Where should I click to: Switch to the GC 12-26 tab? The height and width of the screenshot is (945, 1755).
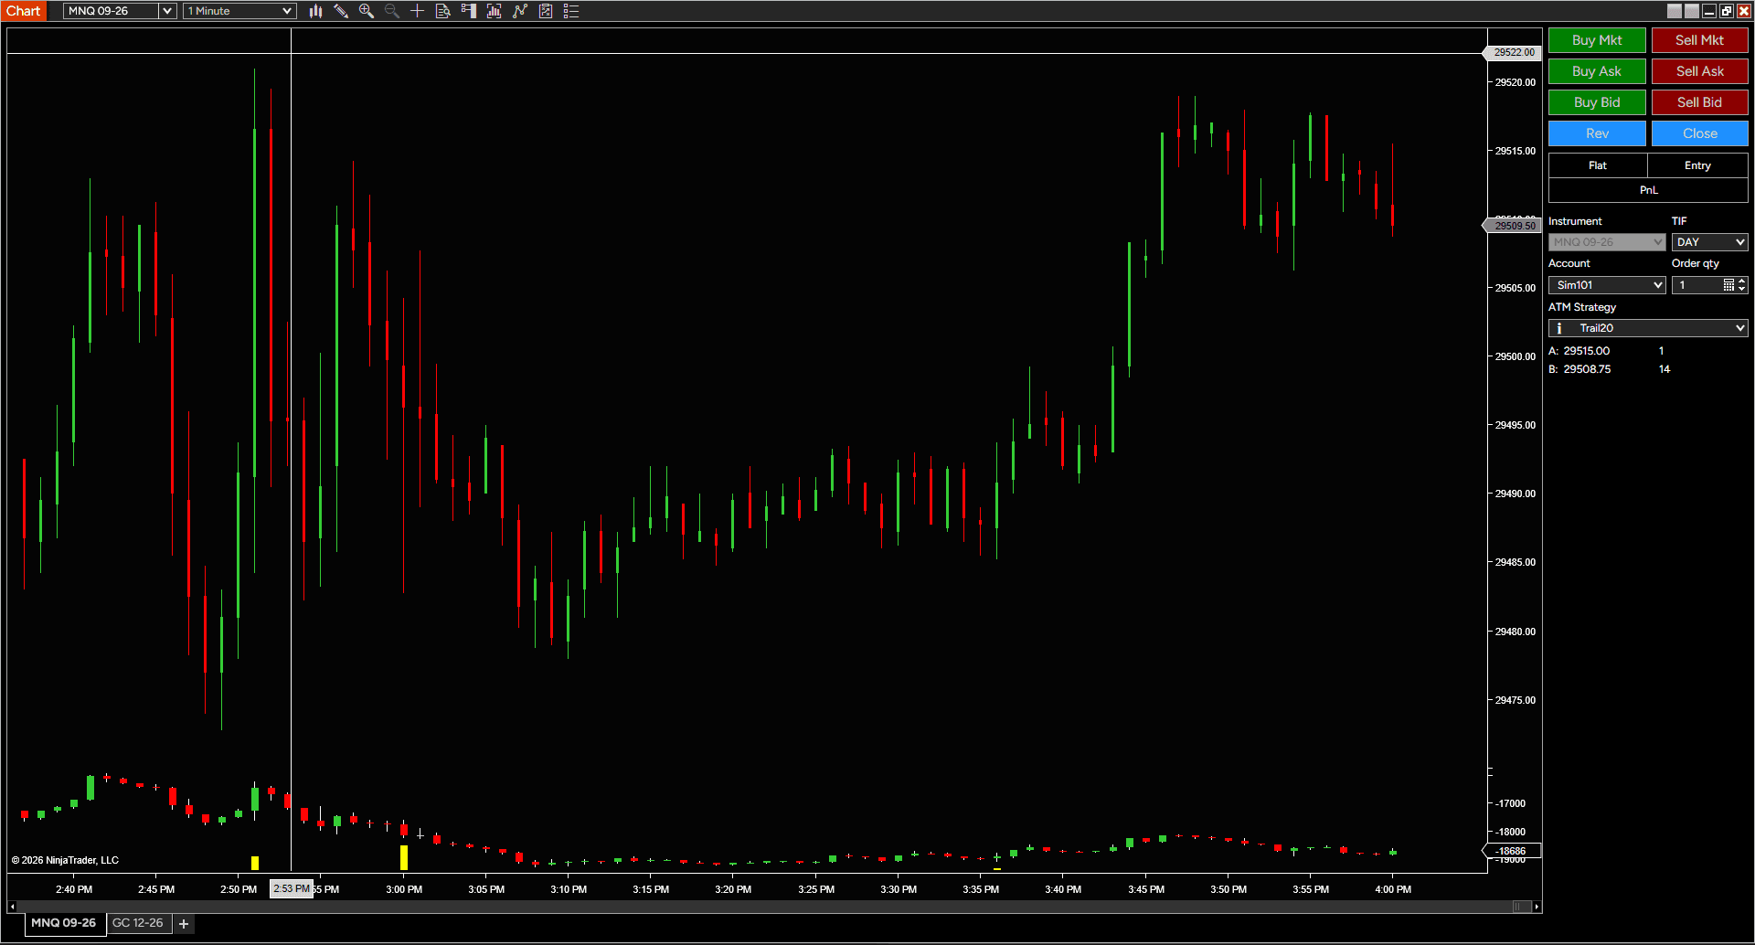point(138,923)
